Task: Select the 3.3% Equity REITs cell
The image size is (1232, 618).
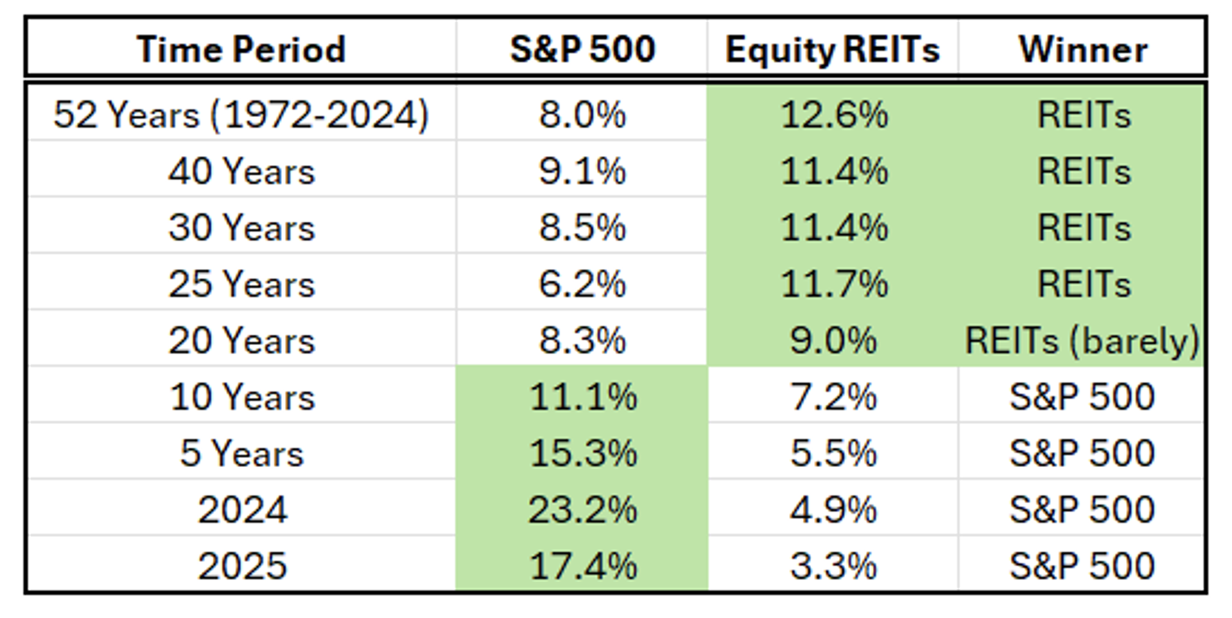Action: pos(833,566)
